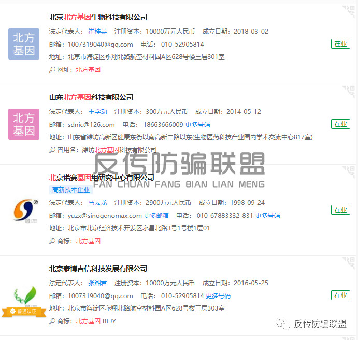The image size is (358, 340).
Task: Open the company title 山东北方基因科技有限公司
Action: tap(91, 97)
